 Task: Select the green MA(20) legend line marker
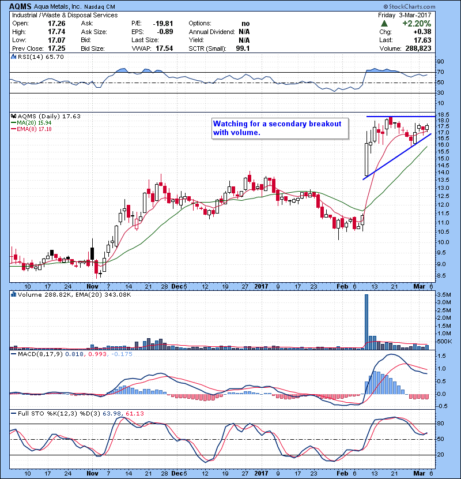[13, 123]
